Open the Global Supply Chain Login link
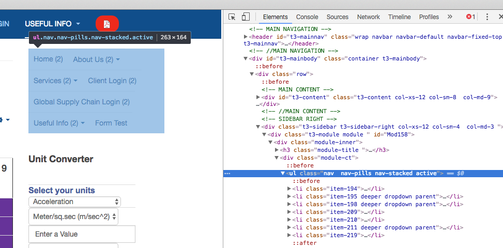Viewport: 503px width, 248px height. point(81,102)
